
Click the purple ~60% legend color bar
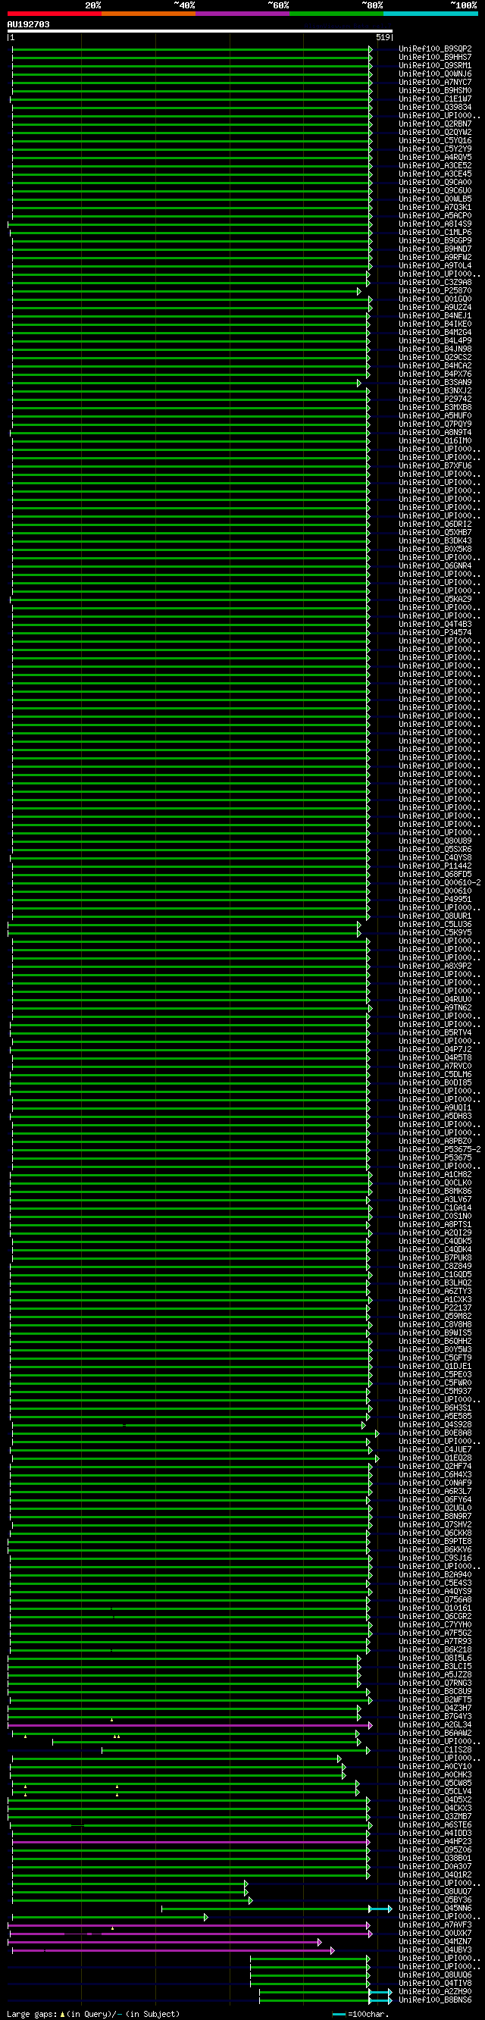coord(243,14)
